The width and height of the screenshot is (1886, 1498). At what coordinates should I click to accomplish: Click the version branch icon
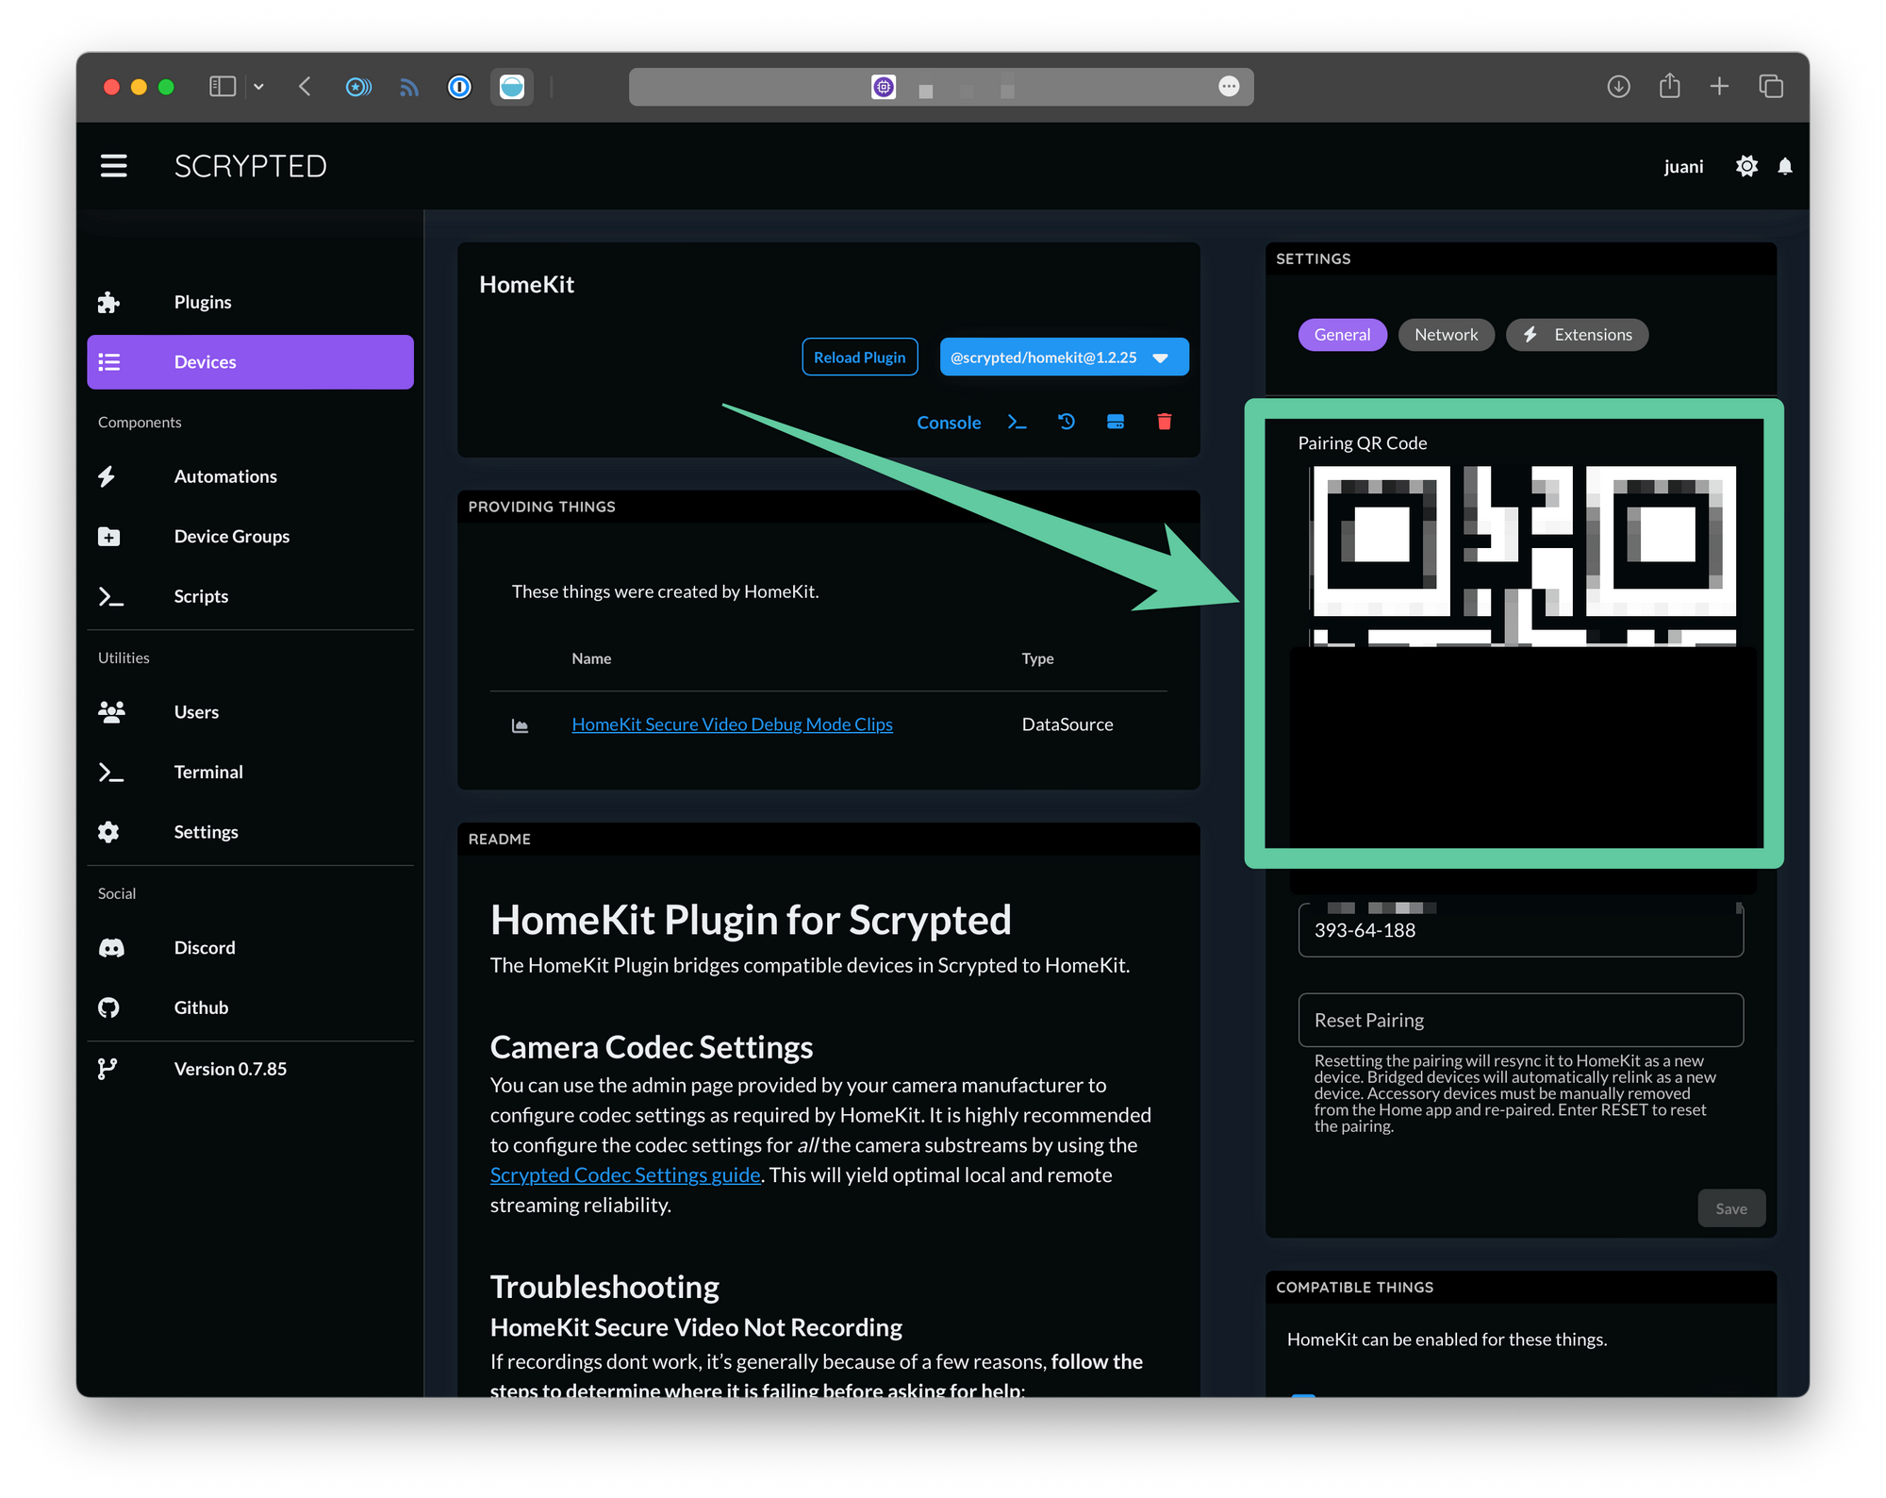click(x=108, y=1069)
